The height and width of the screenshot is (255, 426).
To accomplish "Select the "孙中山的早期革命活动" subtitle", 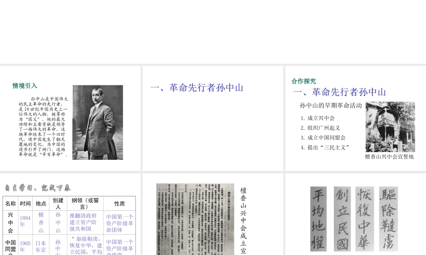I will [x=331, y=105].
